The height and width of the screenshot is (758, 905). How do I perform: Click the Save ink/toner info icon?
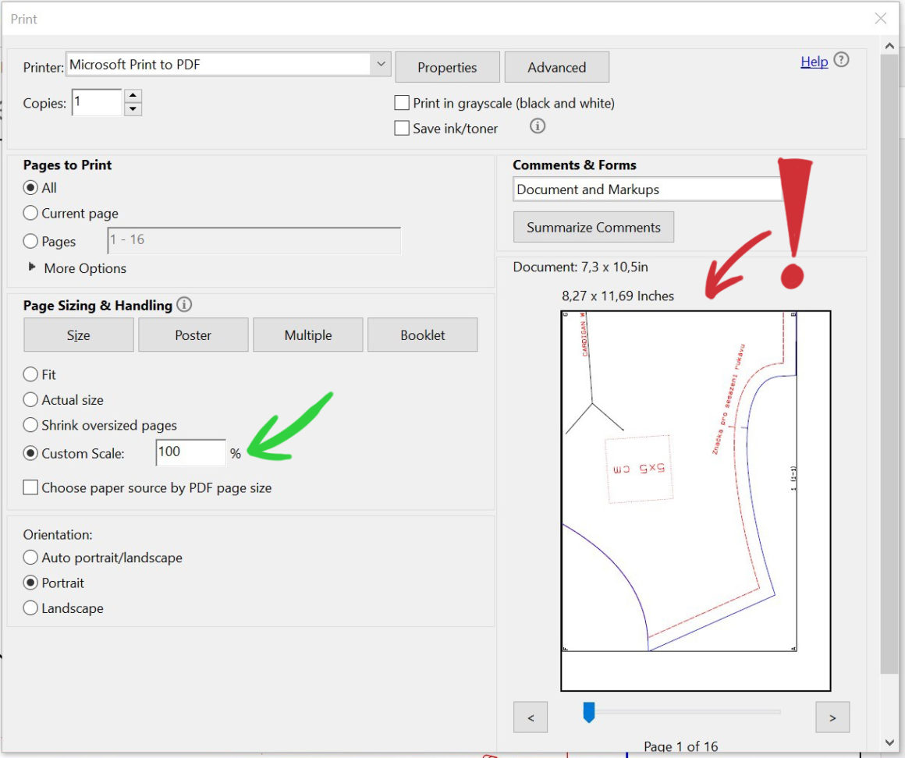pos(537,126)
